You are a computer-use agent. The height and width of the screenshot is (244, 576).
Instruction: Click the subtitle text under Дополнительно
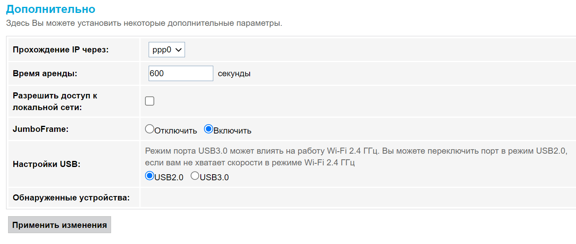[x=144, y=23]
